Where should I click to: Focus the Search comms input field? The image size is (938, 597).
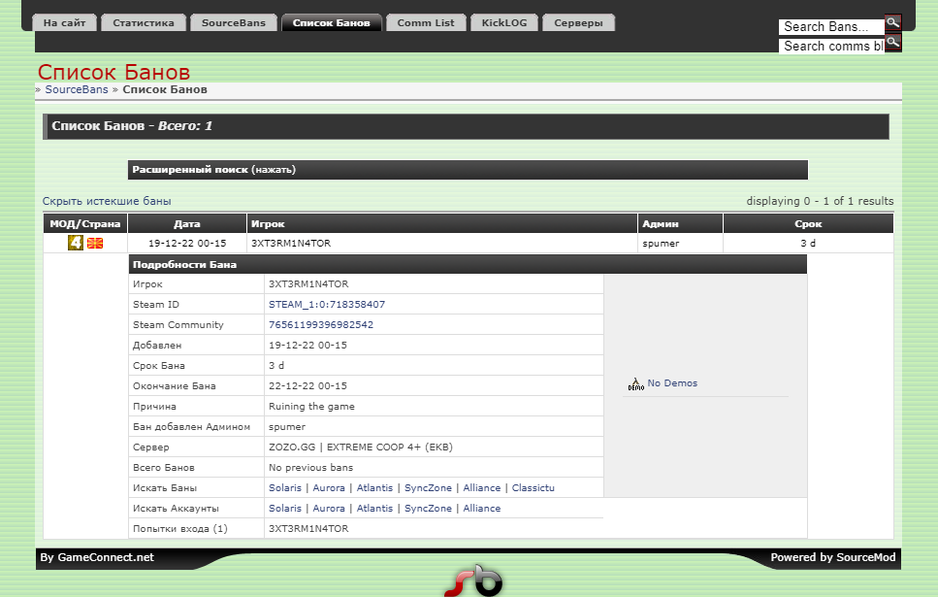click(x=831, y=46)
